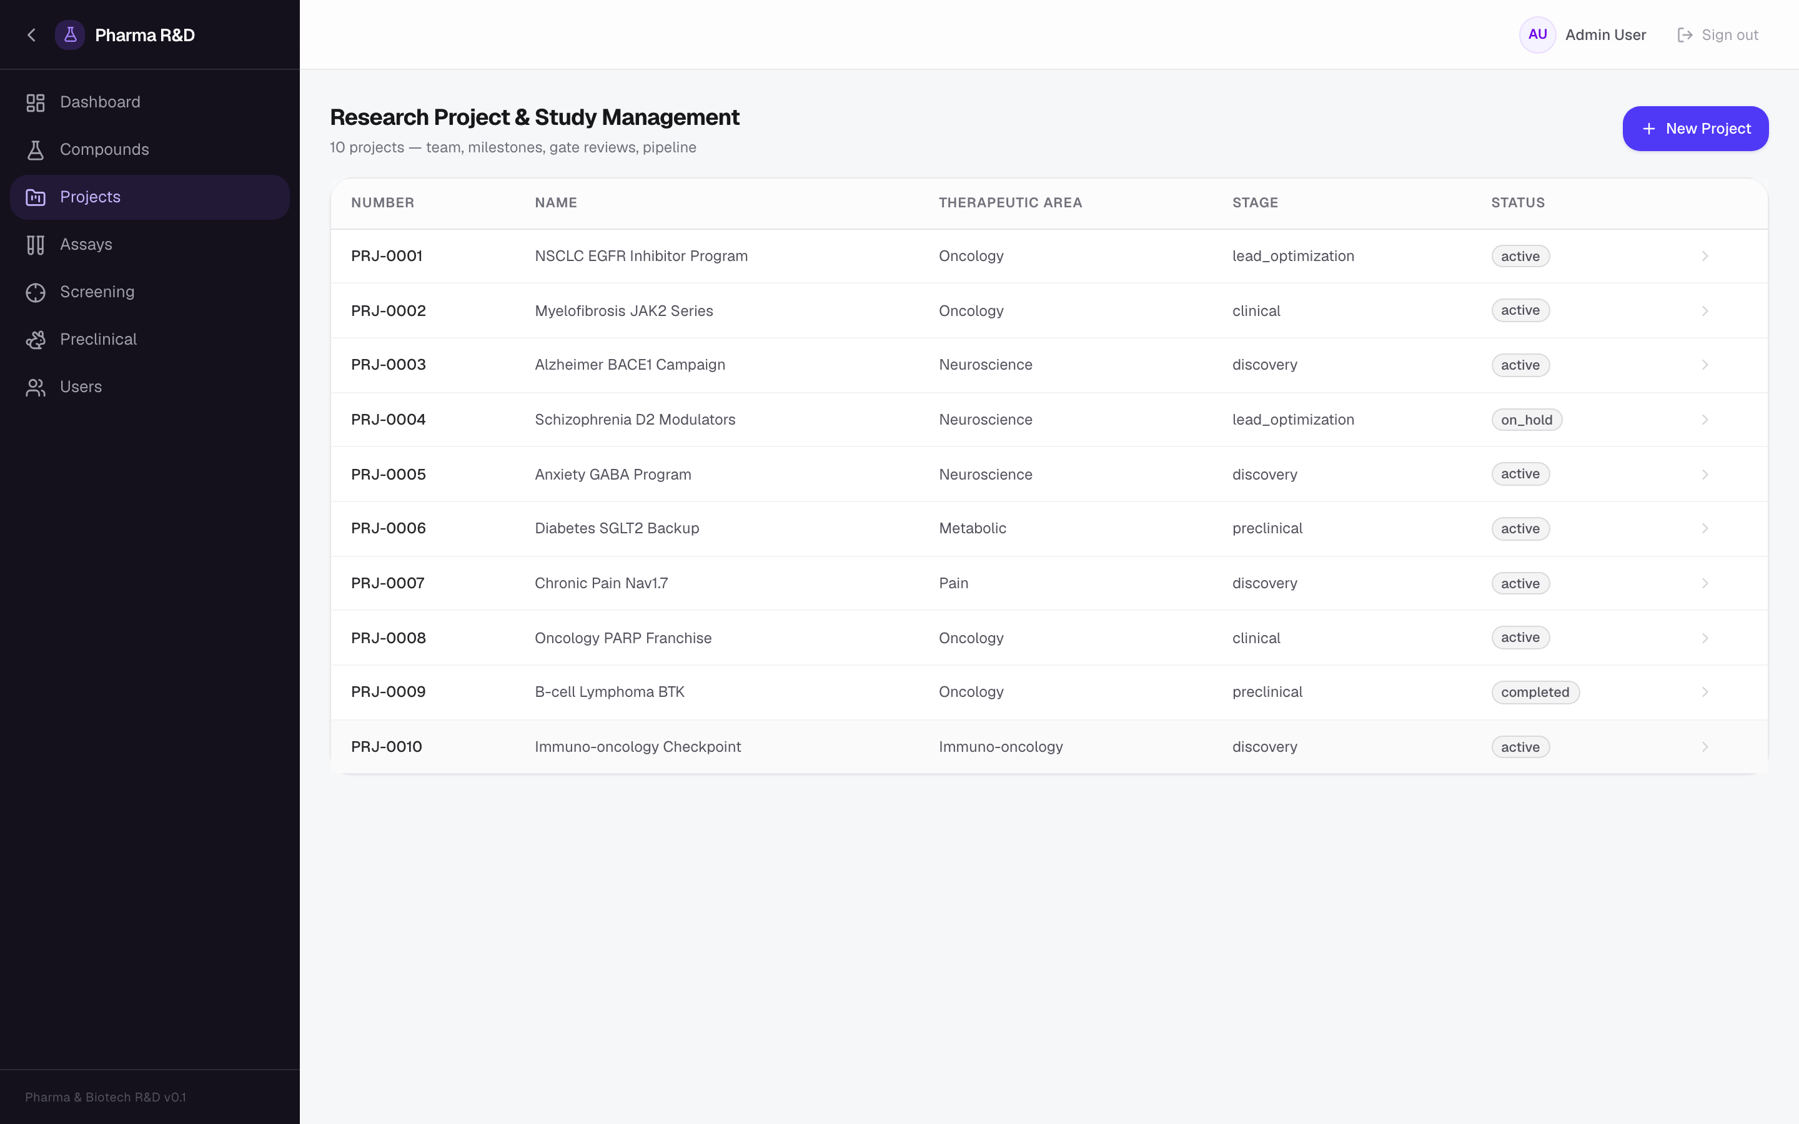Click the Pain therapeutic area cell
The image size is (1799, 1124).
(953, 584)
